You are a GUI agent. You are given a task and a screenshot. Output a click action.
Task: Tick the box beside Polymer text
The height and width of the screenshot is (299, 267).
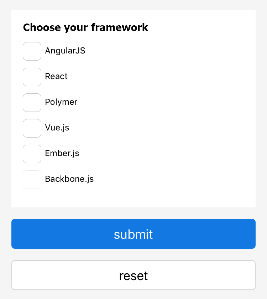pos(32,103)
